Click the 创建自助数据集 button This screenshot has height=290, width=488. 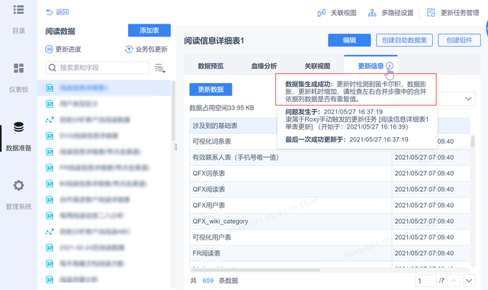[404, 40]
